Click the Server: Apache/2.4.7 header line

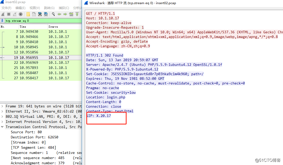click(x=154, y=65)
